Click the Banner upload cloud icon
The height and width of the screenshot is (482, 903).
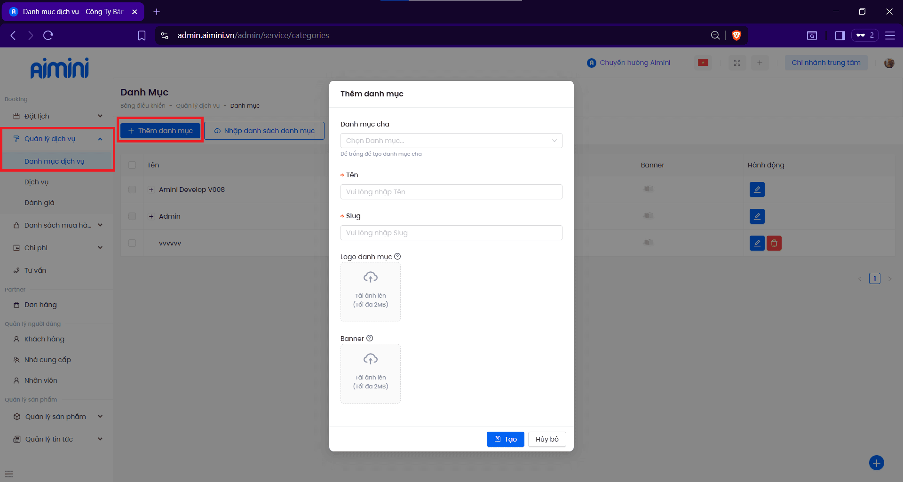[370, 359]
